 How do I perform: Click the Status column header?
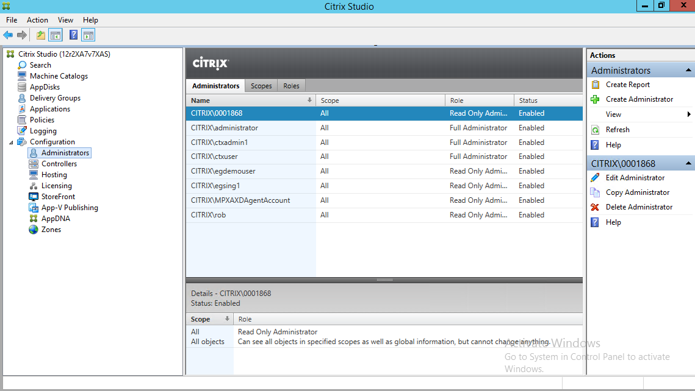click(549, 100)
